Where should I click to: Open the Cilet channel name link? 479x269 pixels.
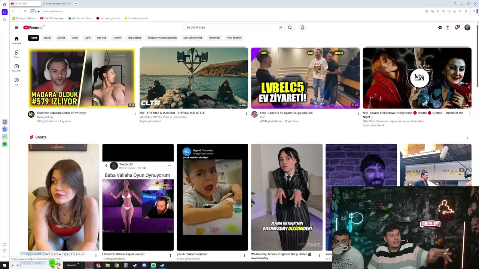263,117
